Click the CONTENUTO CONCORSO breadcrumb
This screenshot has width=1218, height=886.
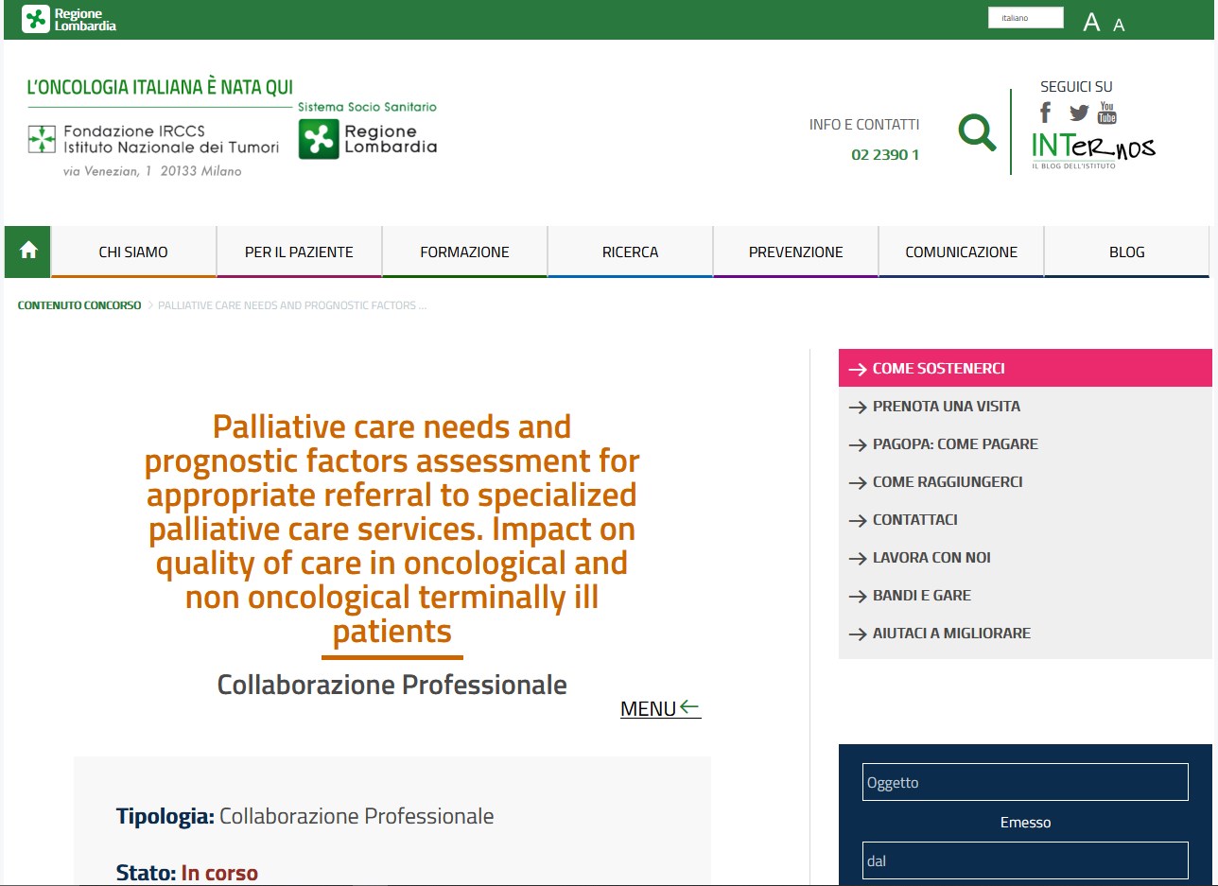(x=79, y=305)
